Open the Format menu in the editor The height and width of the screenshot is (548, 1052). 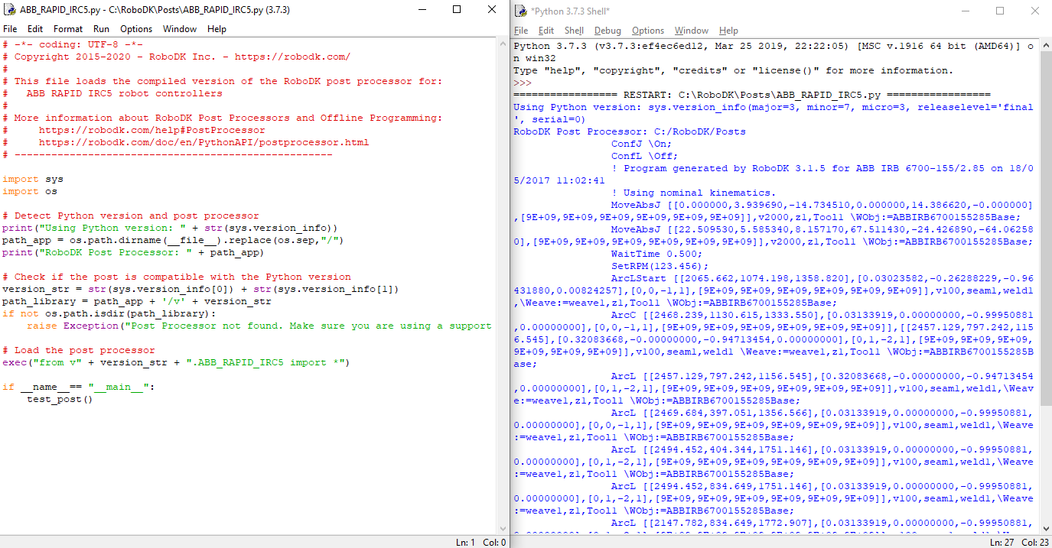tap(68, 29)
